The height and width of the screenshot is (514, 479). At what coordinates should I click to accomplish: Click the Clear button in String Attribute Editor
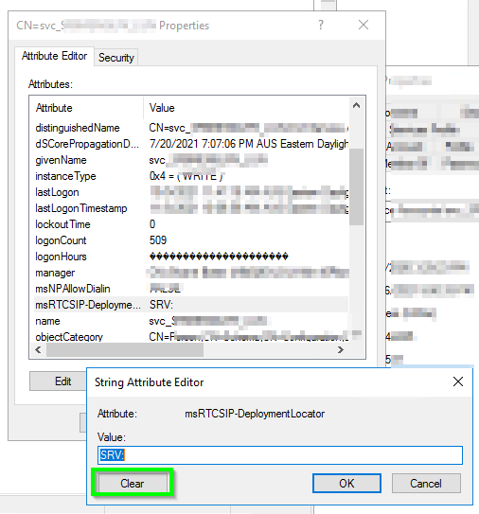(x=133, y=483)
